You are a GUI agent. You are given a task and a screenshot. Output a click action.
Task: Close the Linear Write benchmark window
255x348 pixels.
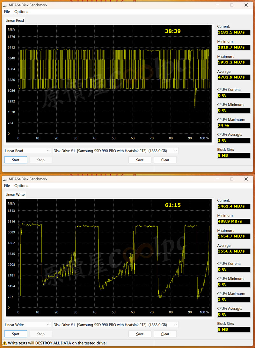click(x=246, y=179)
